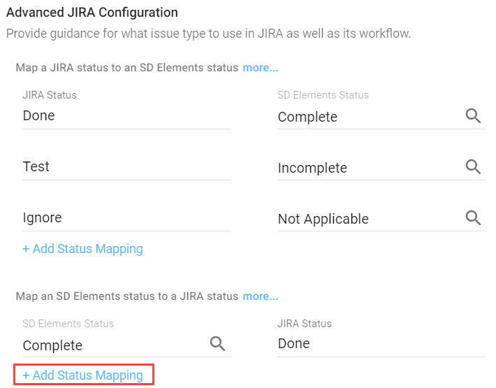Click search icon next to Incomplete status

[x=473, y=167]
